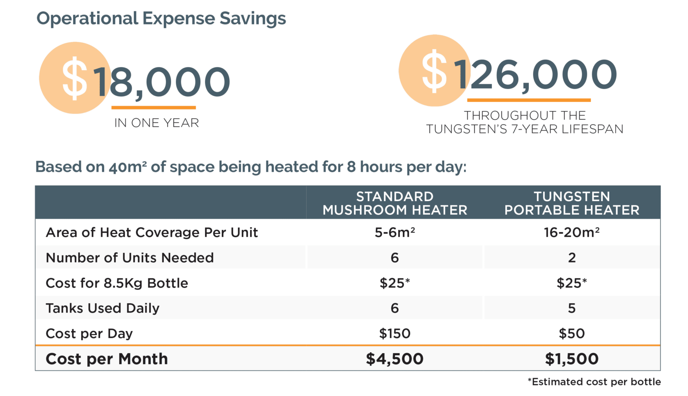
Task: Click the dollar sign icon beside 18,000
Action: click(x=75, y=79)
